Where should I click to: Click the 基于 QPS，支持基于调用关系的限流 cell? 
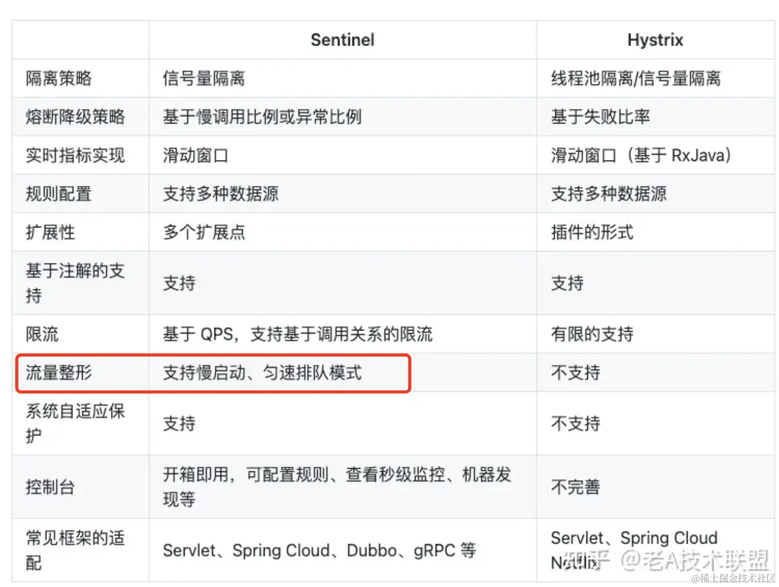click(x=343, y=334)
